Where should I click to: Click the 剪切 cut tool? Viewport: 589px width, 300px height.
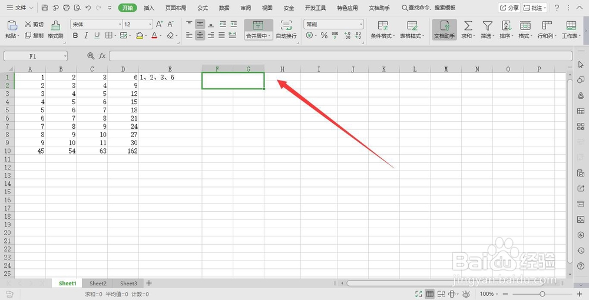[34, 24]
